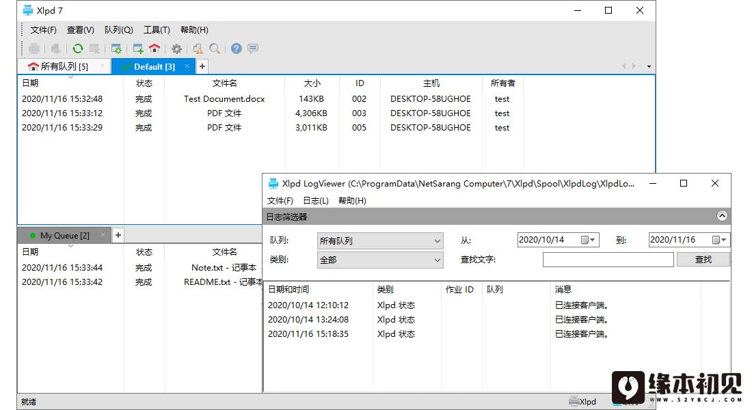
Task: Open the 工具(T) menu
Action: [x=157, y=30]
